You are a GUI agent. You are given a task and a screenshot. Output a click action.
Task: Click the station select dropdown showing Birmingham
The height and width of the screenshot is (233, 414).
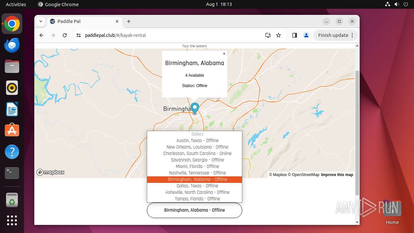194,210
